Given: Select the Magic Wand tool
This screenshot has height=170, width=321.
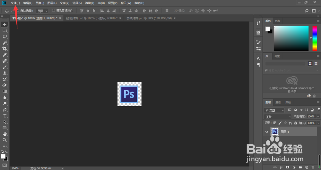Looking at the screenshot, I should [x=4, y=43].
